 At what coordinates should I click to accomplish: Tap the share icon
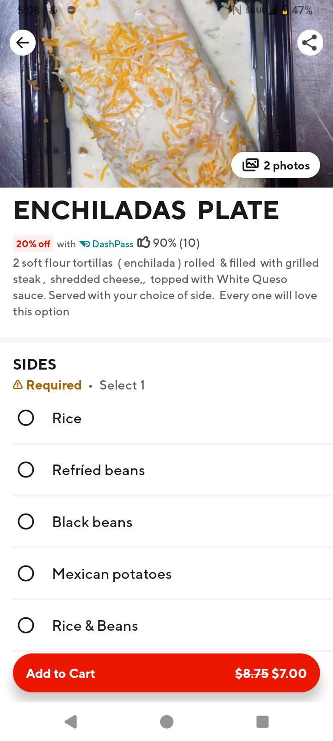coord(310,43)
